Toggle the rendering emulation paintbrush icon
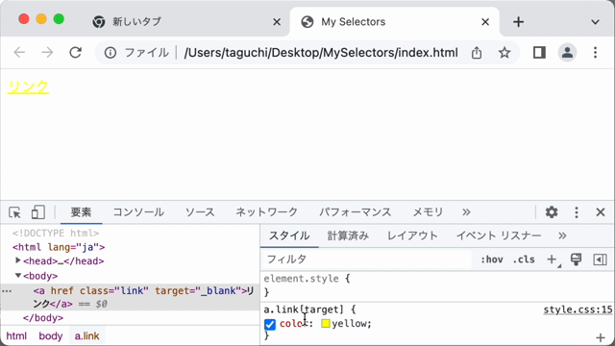615x346 pixels. [577, 259]
